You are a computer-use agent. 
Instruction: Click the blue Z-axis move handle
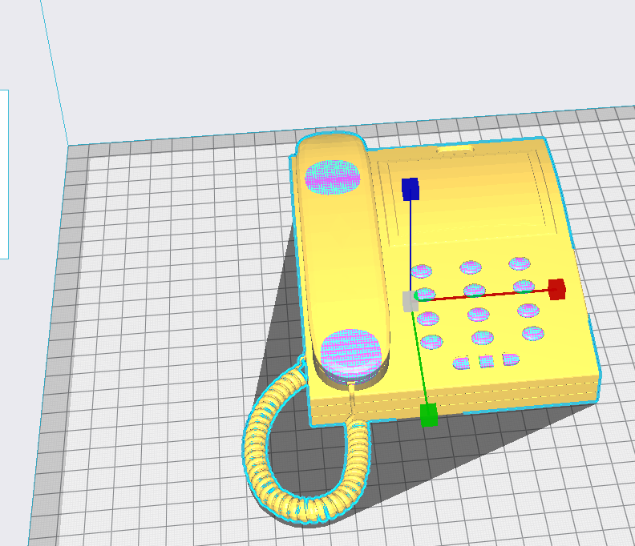411,189
